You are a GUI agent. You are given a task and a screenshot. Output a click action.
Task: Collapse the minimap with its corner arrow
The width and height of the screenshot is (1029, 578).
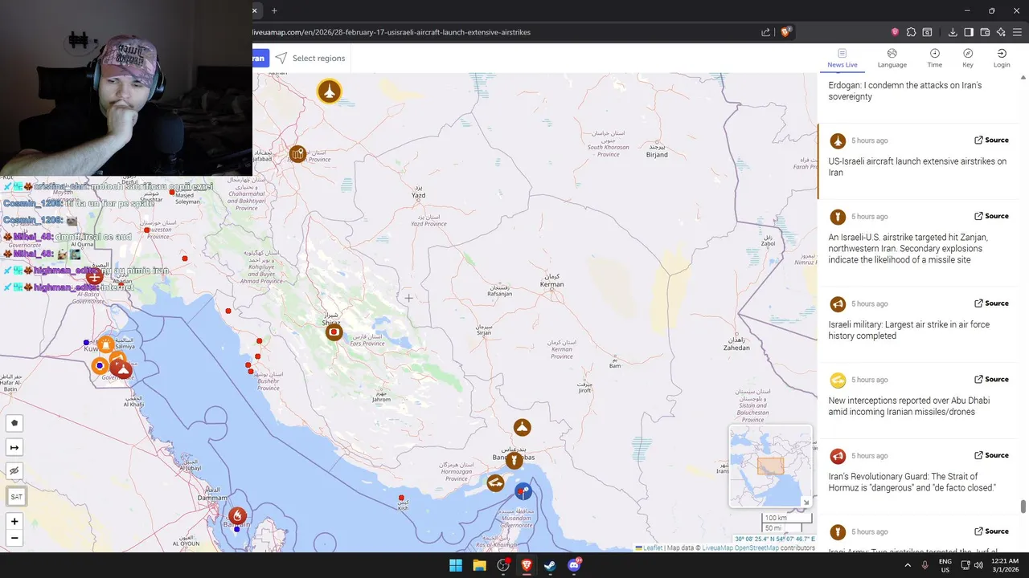(x=806, y=503)
